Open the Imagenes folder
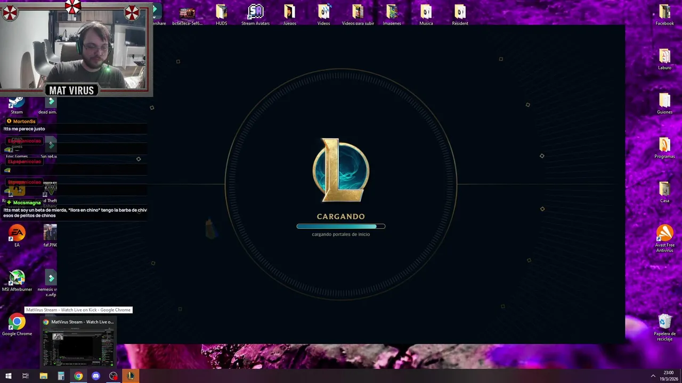 pos(392,14)
